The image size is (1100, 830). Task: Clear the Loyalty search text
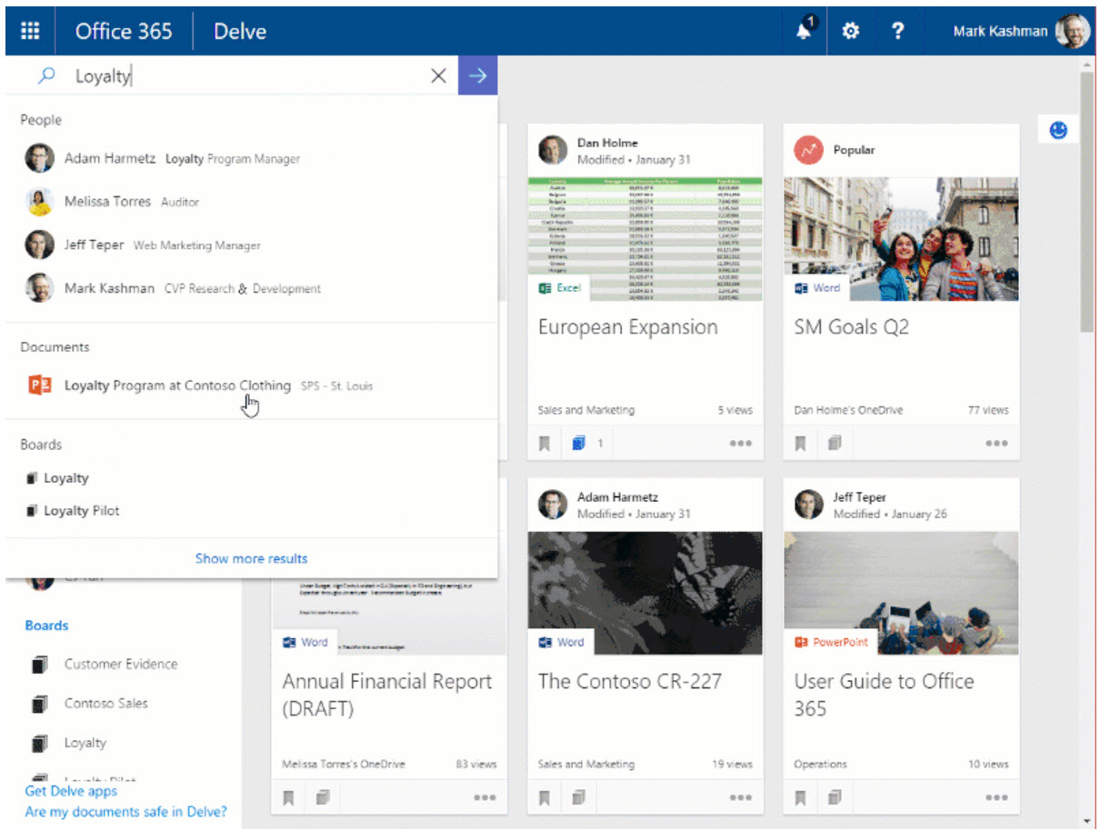pos(438,76)
